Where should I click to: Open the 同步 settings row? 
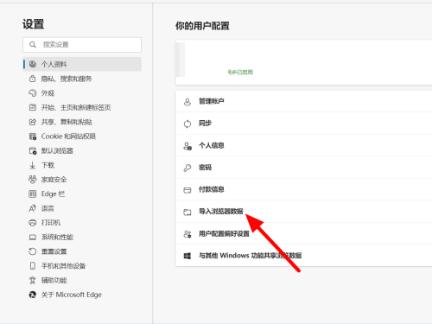pos(304,124)
